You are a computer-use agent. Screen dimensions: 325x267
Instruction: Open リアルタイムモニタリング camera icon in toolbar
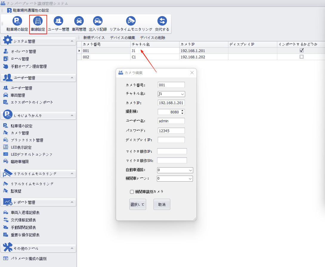coord(131,21)
